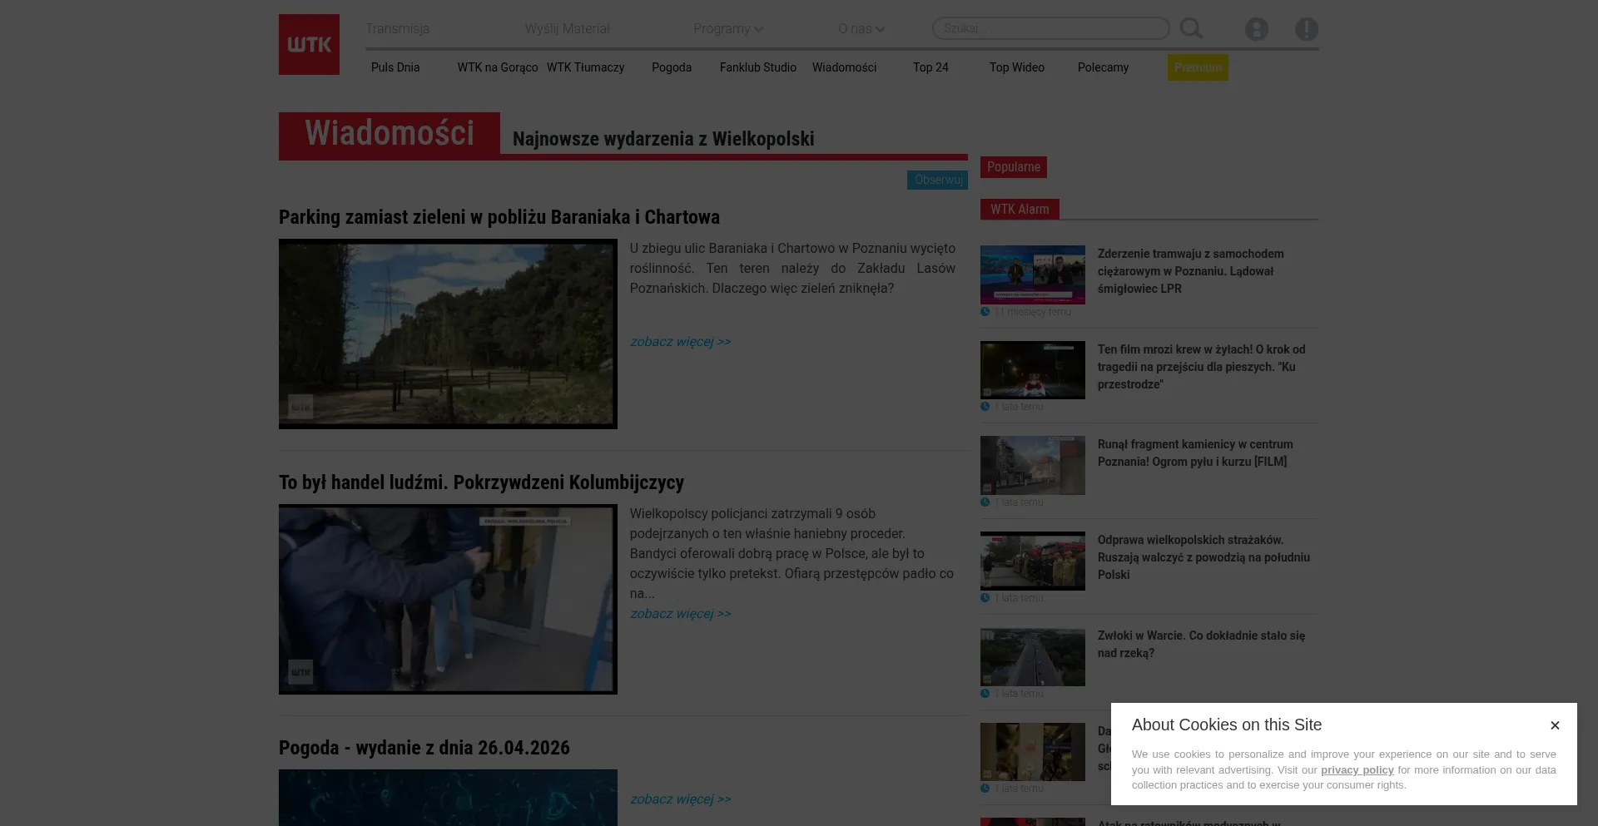
Task: Open the forest parking article thumbnail
Action: click(448, 334)
